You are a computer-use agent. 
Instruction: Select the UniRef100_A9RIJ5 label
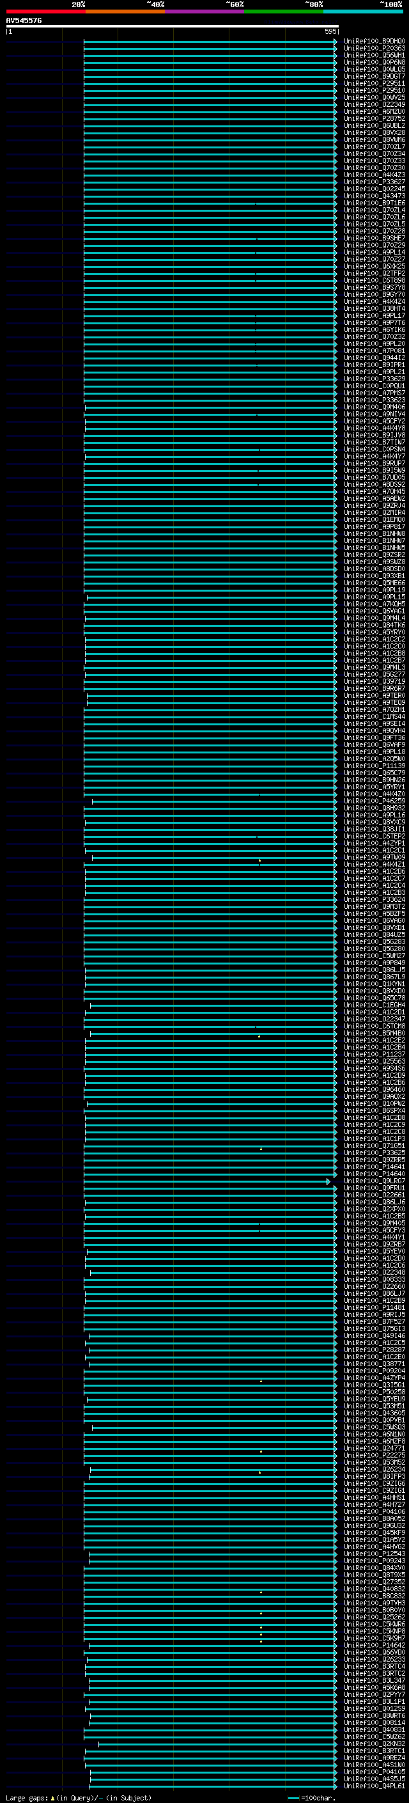coord(374,1314)
